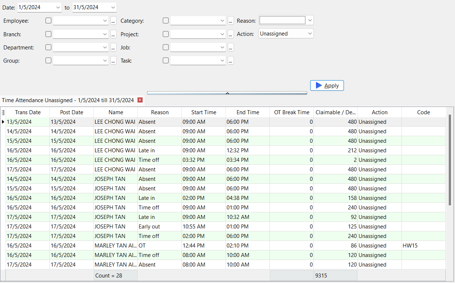Open the Branch ellipsis lookup browser

(113, 34)
